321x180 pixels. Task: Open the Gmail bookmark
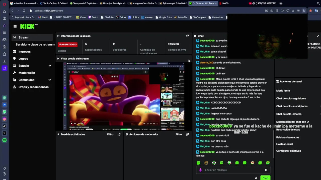pos(43,17)
